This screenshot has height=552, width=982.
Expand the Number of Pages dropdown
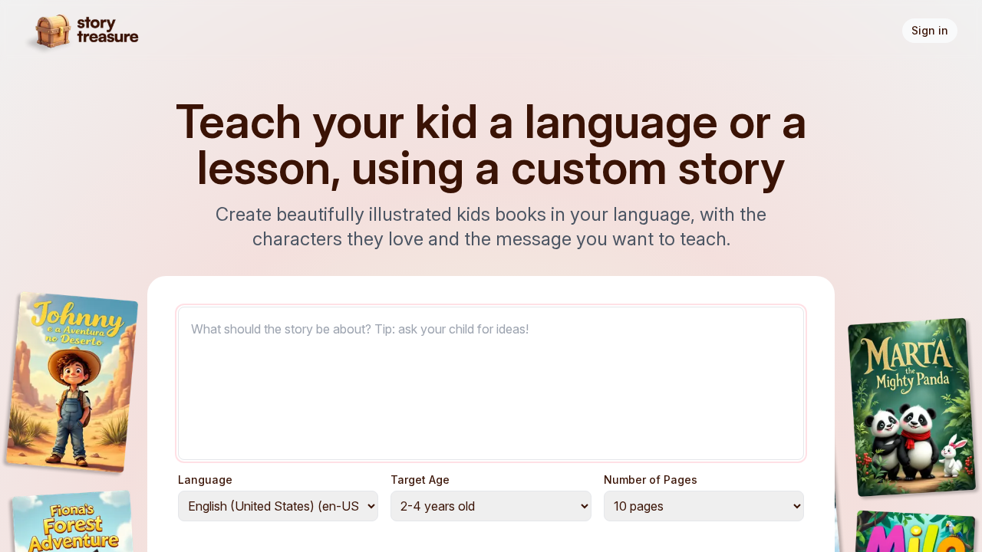click(703, 506)
